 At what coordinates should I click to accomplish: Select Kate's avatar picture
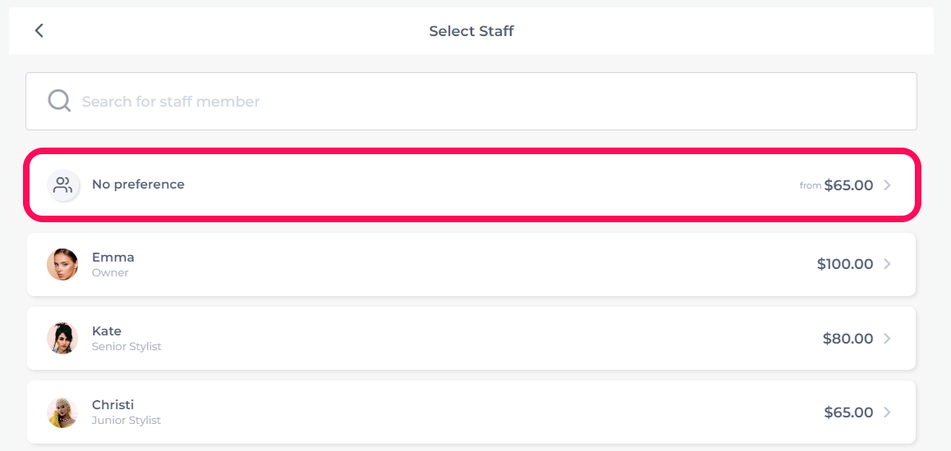[62, 339]
